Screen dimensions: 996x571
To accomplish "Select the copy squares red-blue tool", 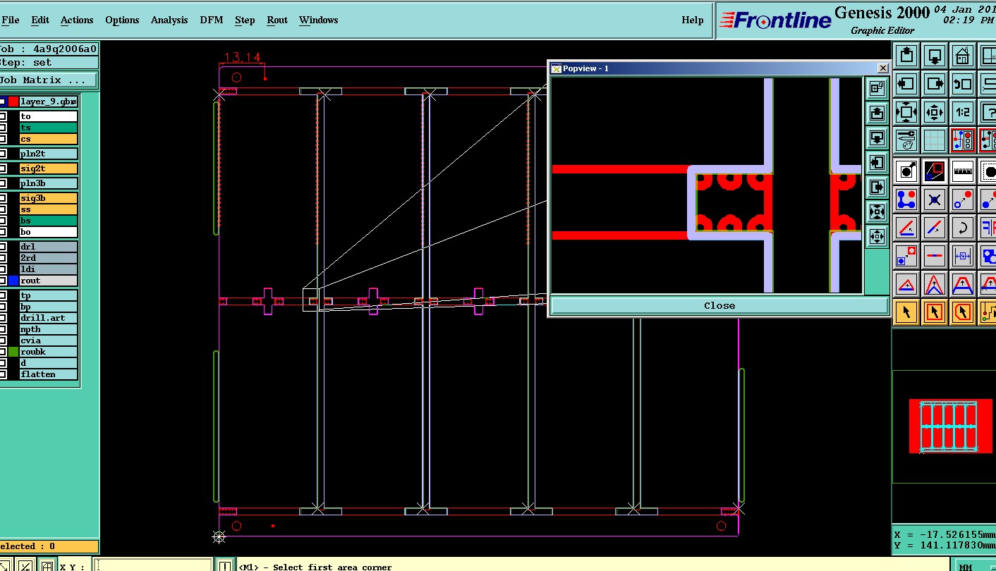I will (906, 256).
